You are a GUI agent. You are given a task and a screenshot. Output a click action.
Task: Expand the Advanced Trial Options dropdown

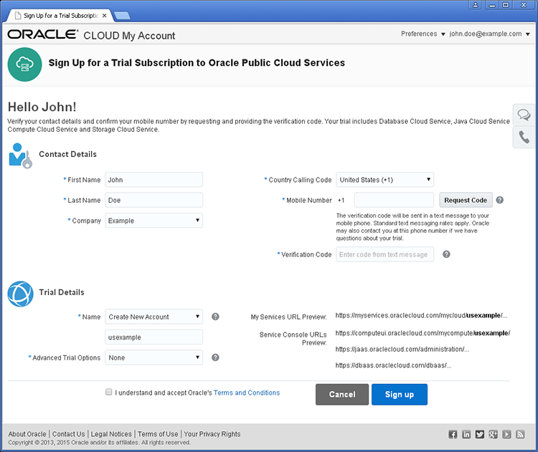coord(154,357)
